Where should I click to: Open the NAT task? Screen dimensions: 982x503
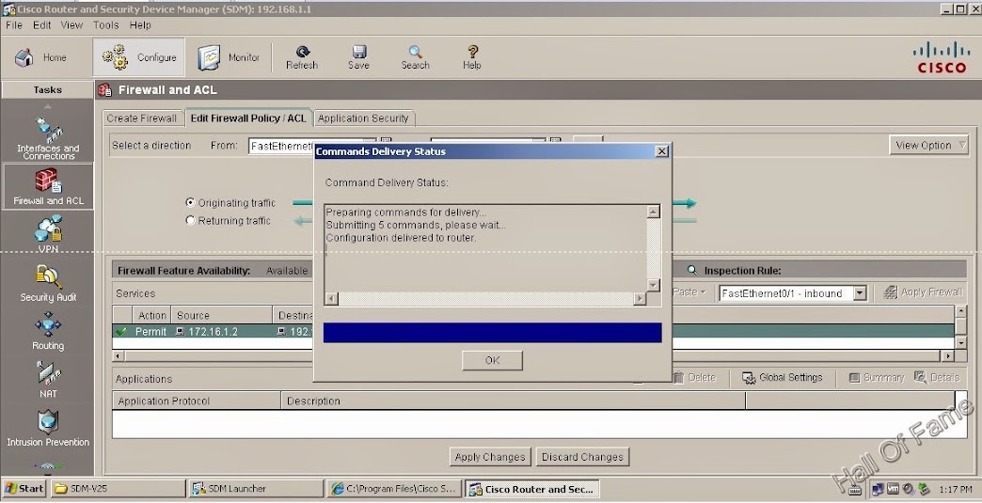click(48, 380)
